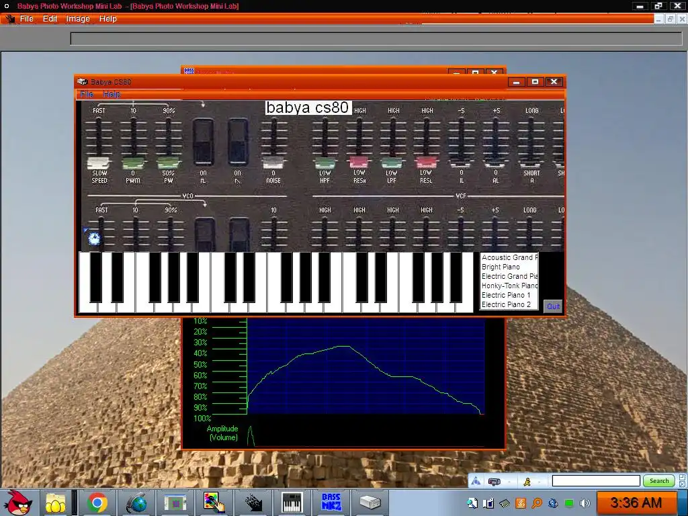Click the leftmost black piano key
Viewport: 688px width, 516px height.
pyautogui.click(x=95, y=277)
